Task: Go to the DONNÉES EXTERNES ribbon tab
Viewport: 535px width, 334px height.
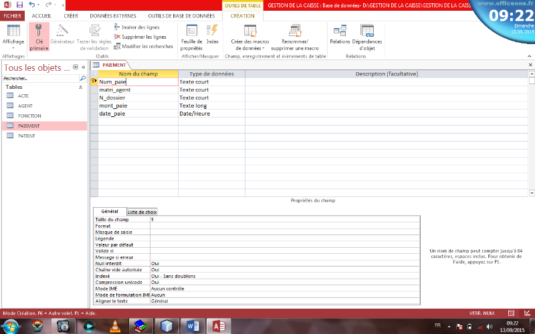Action: click(x=107, y=15)
